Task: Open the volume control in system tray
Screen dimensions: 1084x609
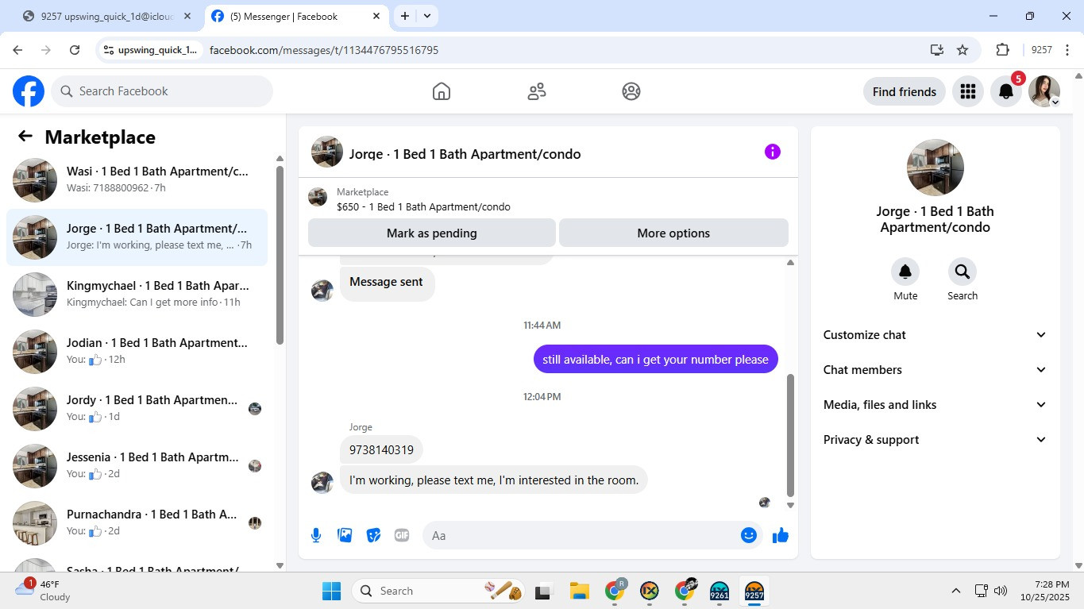Action: pyautogui.click(x=1001, y=591)
